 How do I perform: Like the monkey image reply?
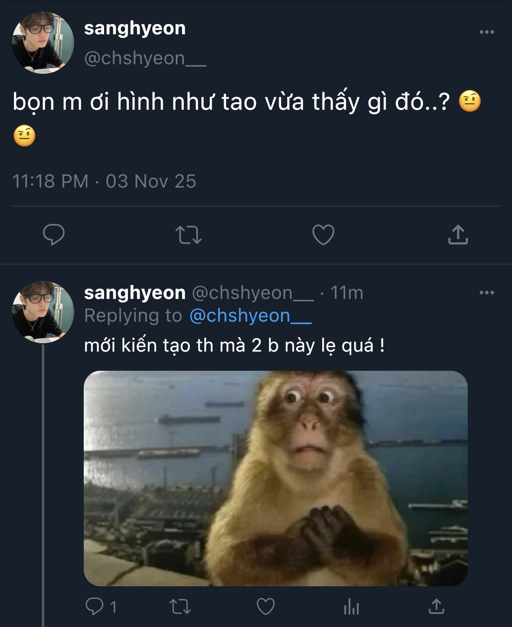266,606
